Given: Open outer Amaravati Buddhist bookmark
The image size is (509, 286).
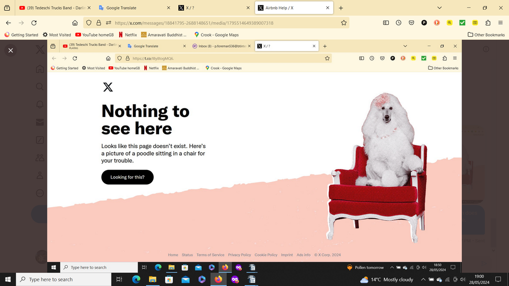Looking at the screenshot, I should pos(164,35).
